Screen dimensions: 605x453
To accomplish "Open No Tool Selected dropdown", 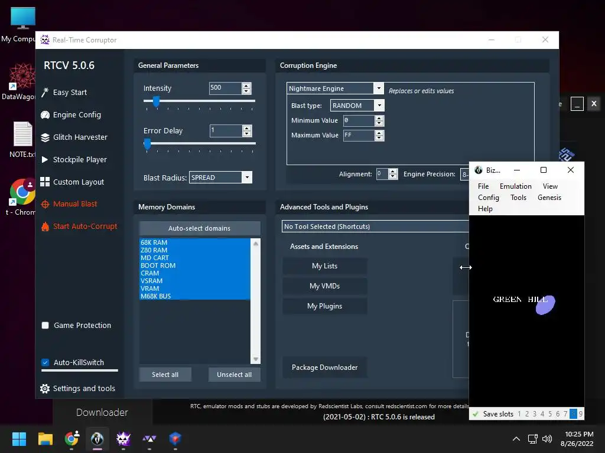I will 375,226.
